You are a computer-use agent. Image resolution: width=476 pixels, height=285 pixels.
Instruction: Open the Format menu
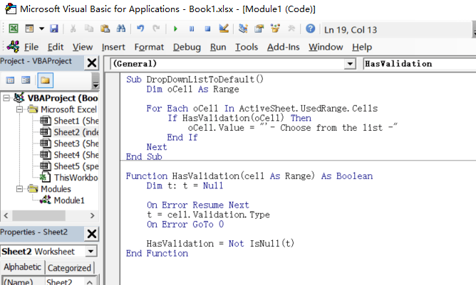tap(149, 47)
